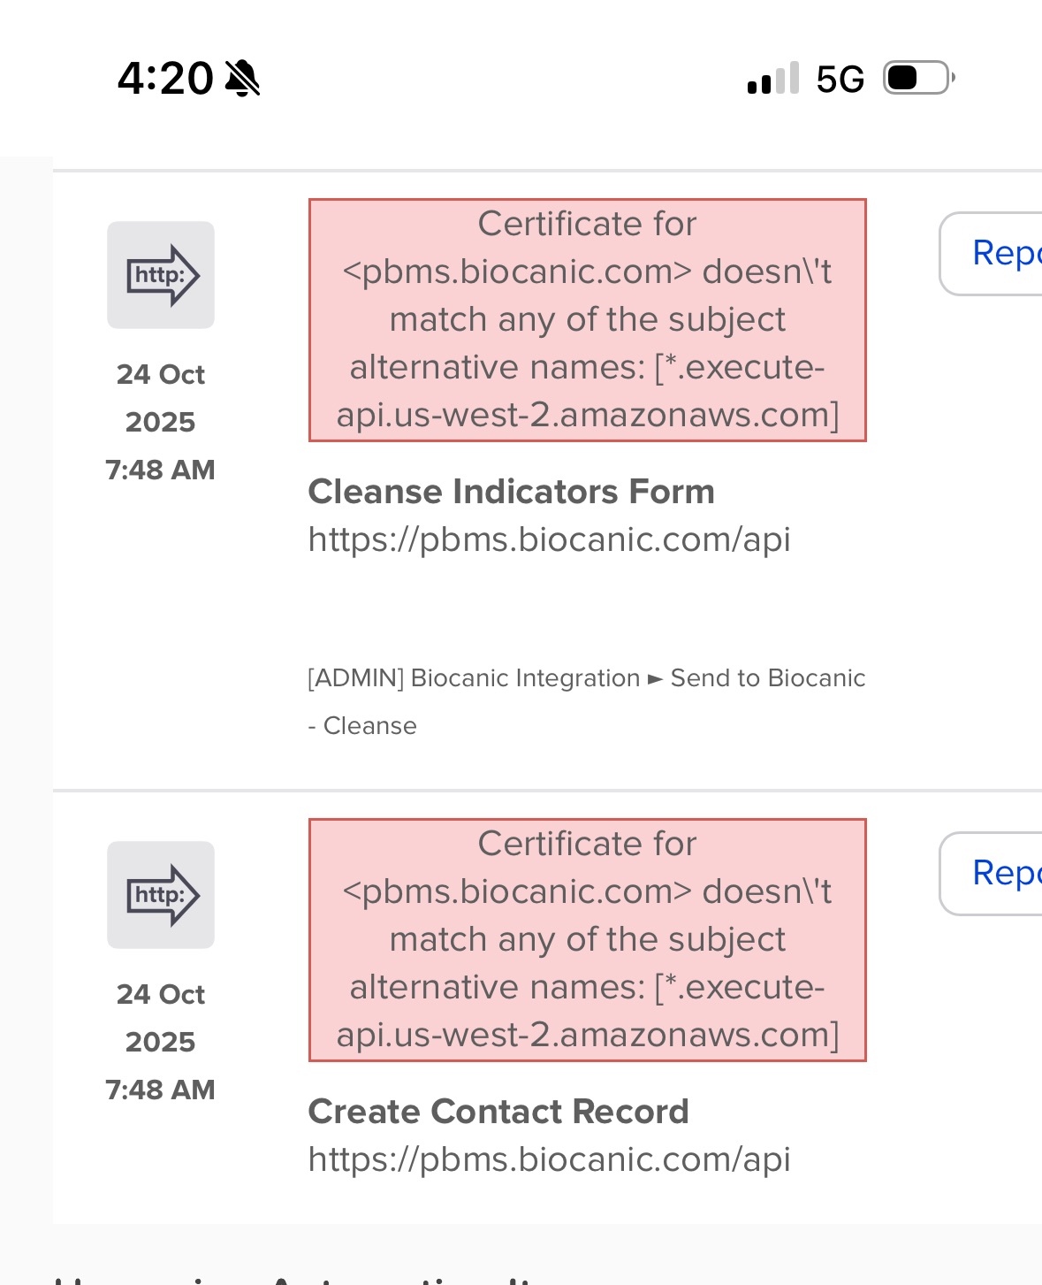This screenshot has height=1285, width=1042.
Task: Open the [ADMIN] Biocanic Integration workflow link
Action: point(474,678)
